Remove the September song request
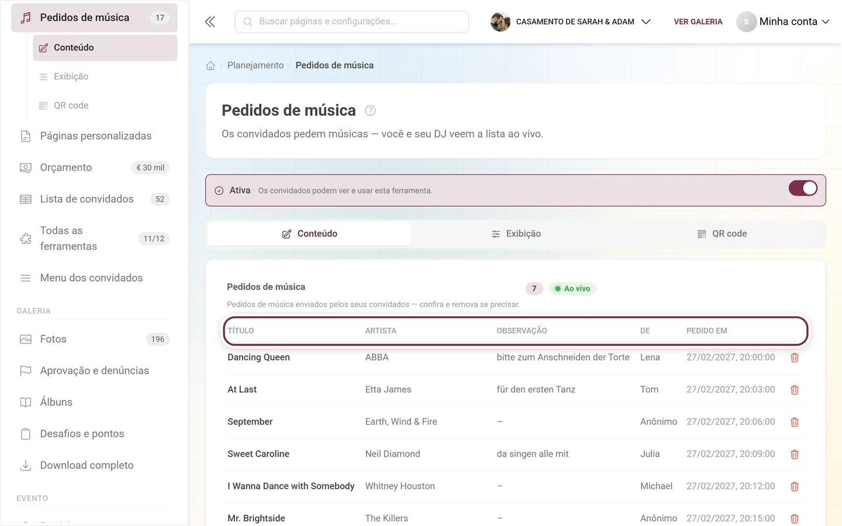Viewport: 842px width, 526px height. (x=795, y=422)
